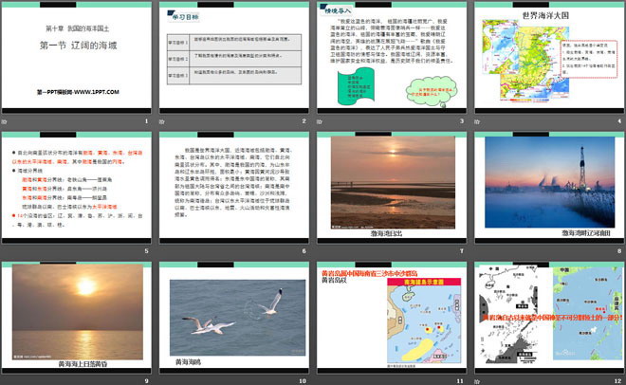
Task: Select slide 12 with the two side-by-side maps
Action: [549, 318]
